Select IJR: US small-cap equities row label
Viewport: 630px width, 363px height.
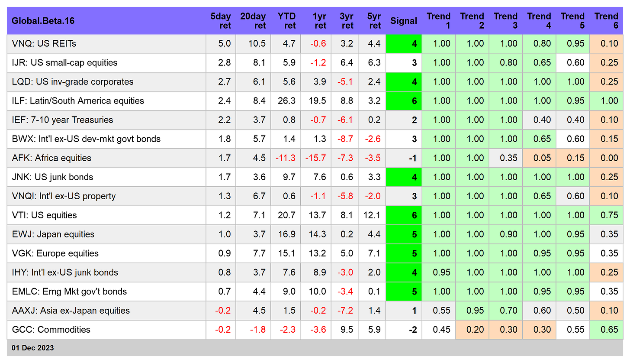tap(65, 63)
